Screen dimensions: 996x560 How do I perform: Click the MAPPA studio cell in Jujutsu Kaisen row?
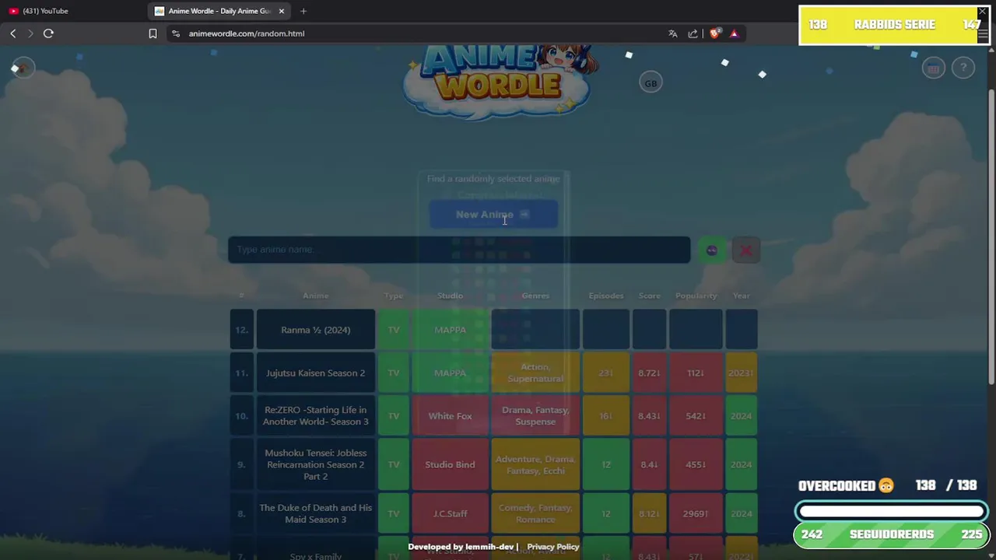pyautogui.click(x=450, y=373)
